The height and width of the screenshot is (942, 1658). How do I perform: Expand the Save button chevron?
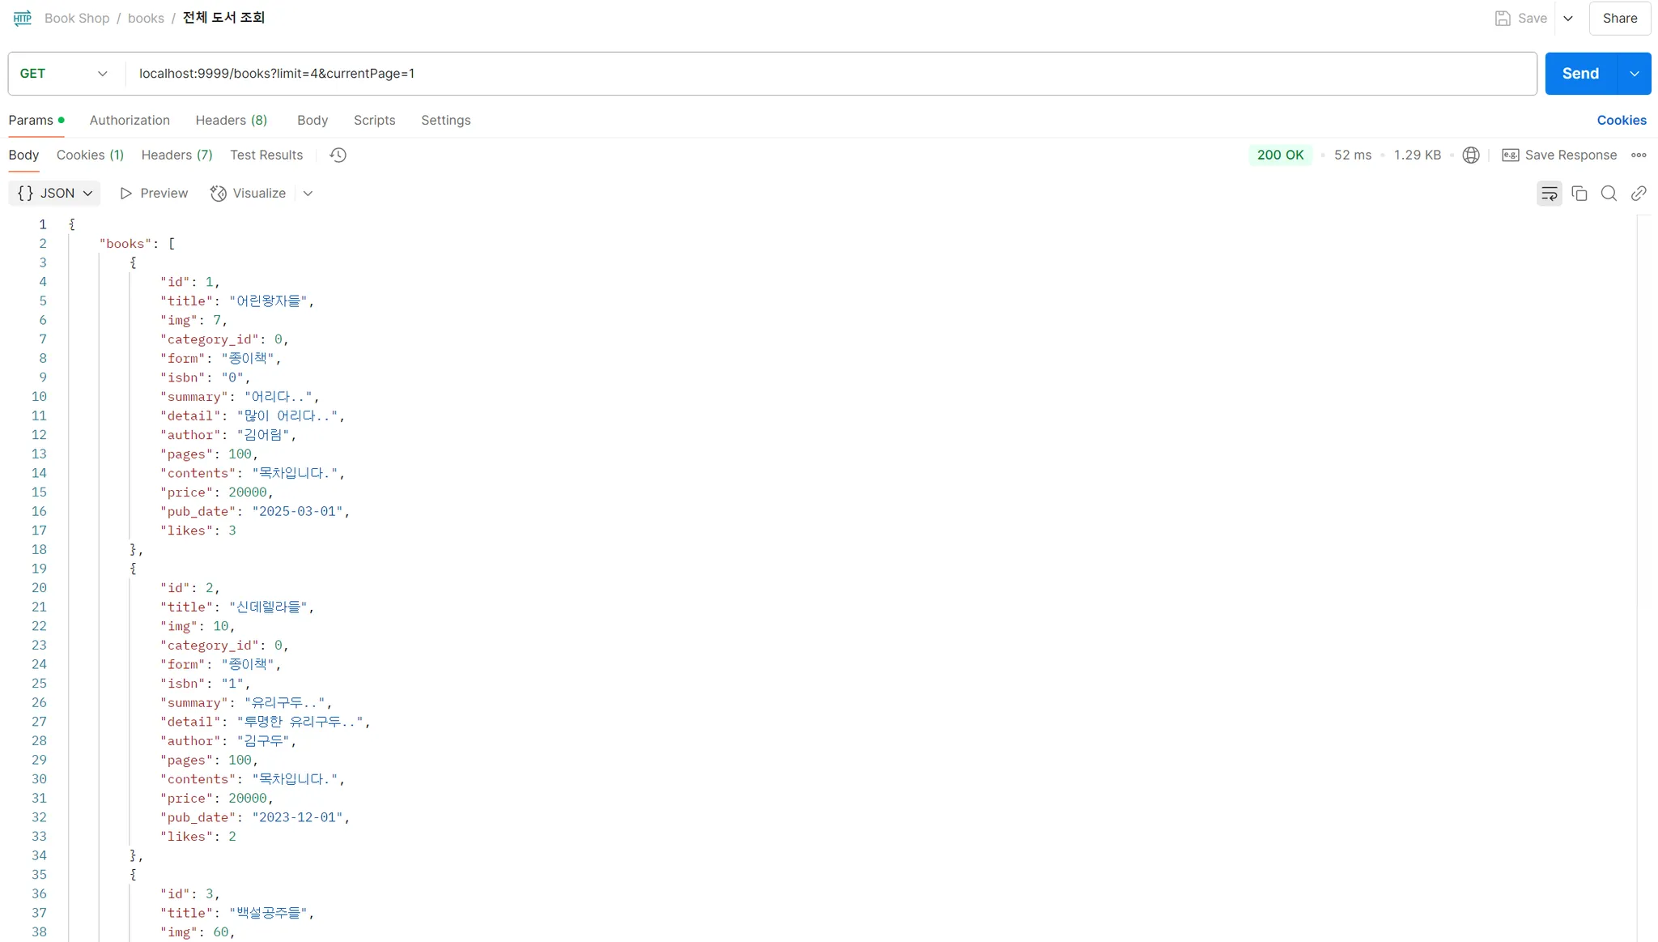(x=1569, y=17)
